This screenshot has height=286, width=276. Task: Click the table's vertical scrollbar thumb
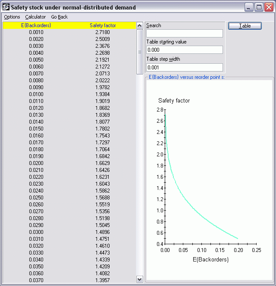coord(139,52)
